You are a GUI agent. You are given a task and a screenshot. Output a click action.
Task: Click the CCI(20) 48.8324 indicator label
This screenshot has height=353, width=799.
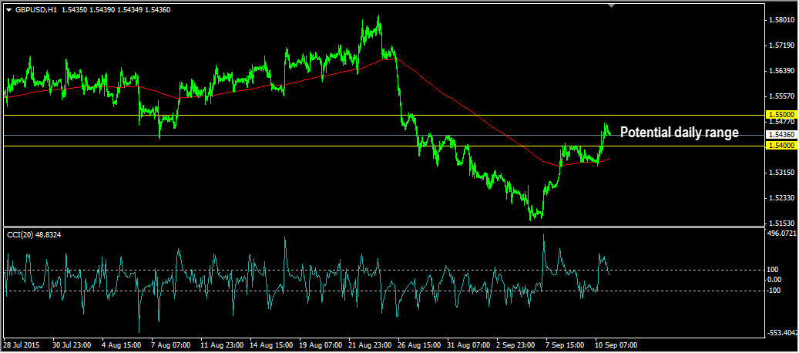pyautogui.click(x=32, y=234)
